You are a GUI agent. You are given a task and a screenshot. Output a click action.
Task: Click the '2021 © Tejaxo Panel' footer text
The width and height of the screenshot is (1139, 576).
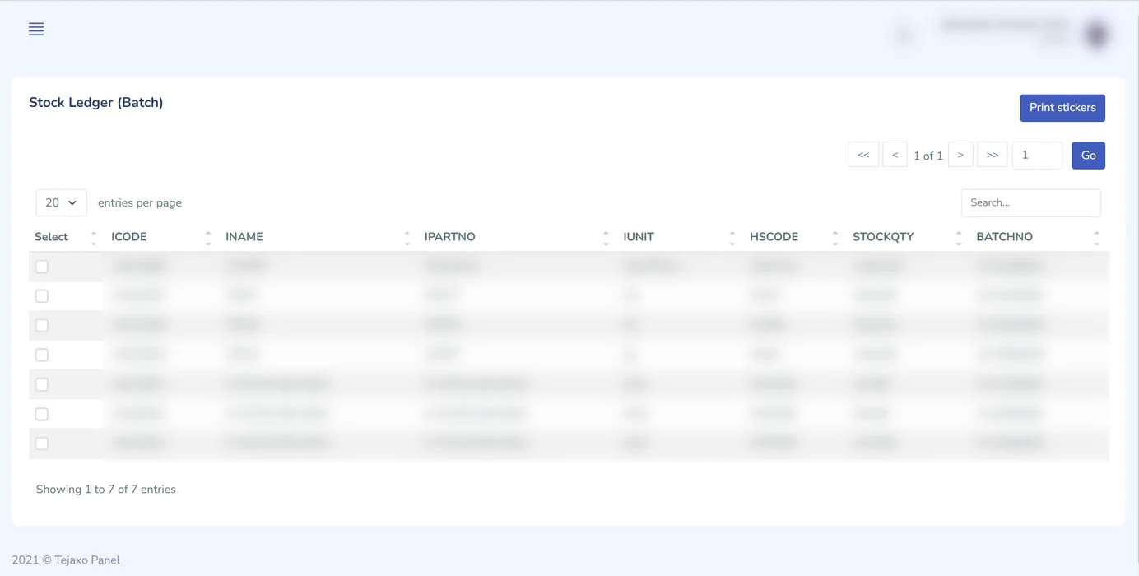[x=66, y=560]
